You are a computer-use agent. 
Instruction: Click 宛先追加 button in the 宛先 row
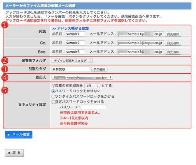tap(173, 34)
